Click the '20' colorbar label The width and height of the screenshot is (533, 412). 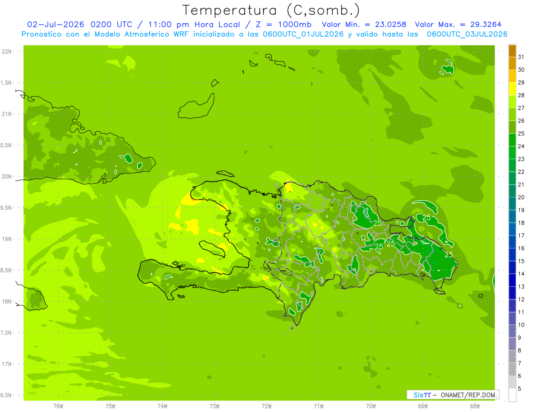(x=521, y=197)
